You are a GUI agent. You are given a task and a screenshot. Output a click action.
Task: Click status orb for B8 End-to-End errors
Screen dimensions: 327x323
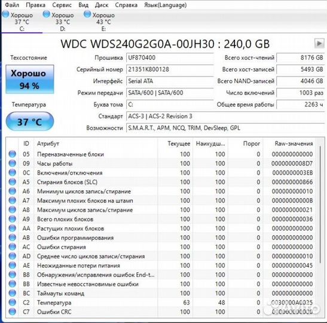point(13,275)
